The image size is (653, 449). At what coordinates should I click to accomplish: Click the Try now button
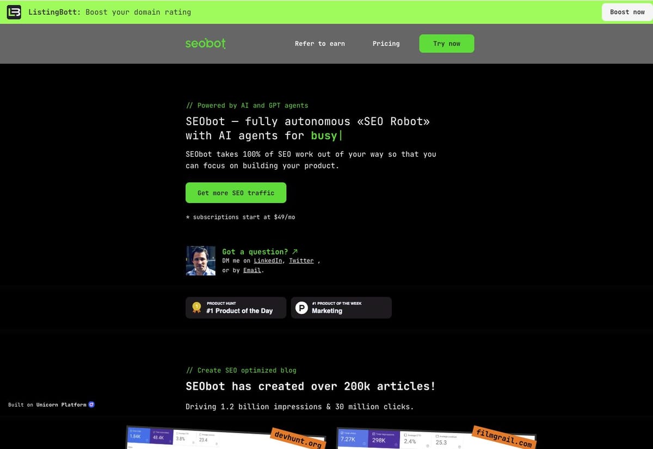click(446, 44)
